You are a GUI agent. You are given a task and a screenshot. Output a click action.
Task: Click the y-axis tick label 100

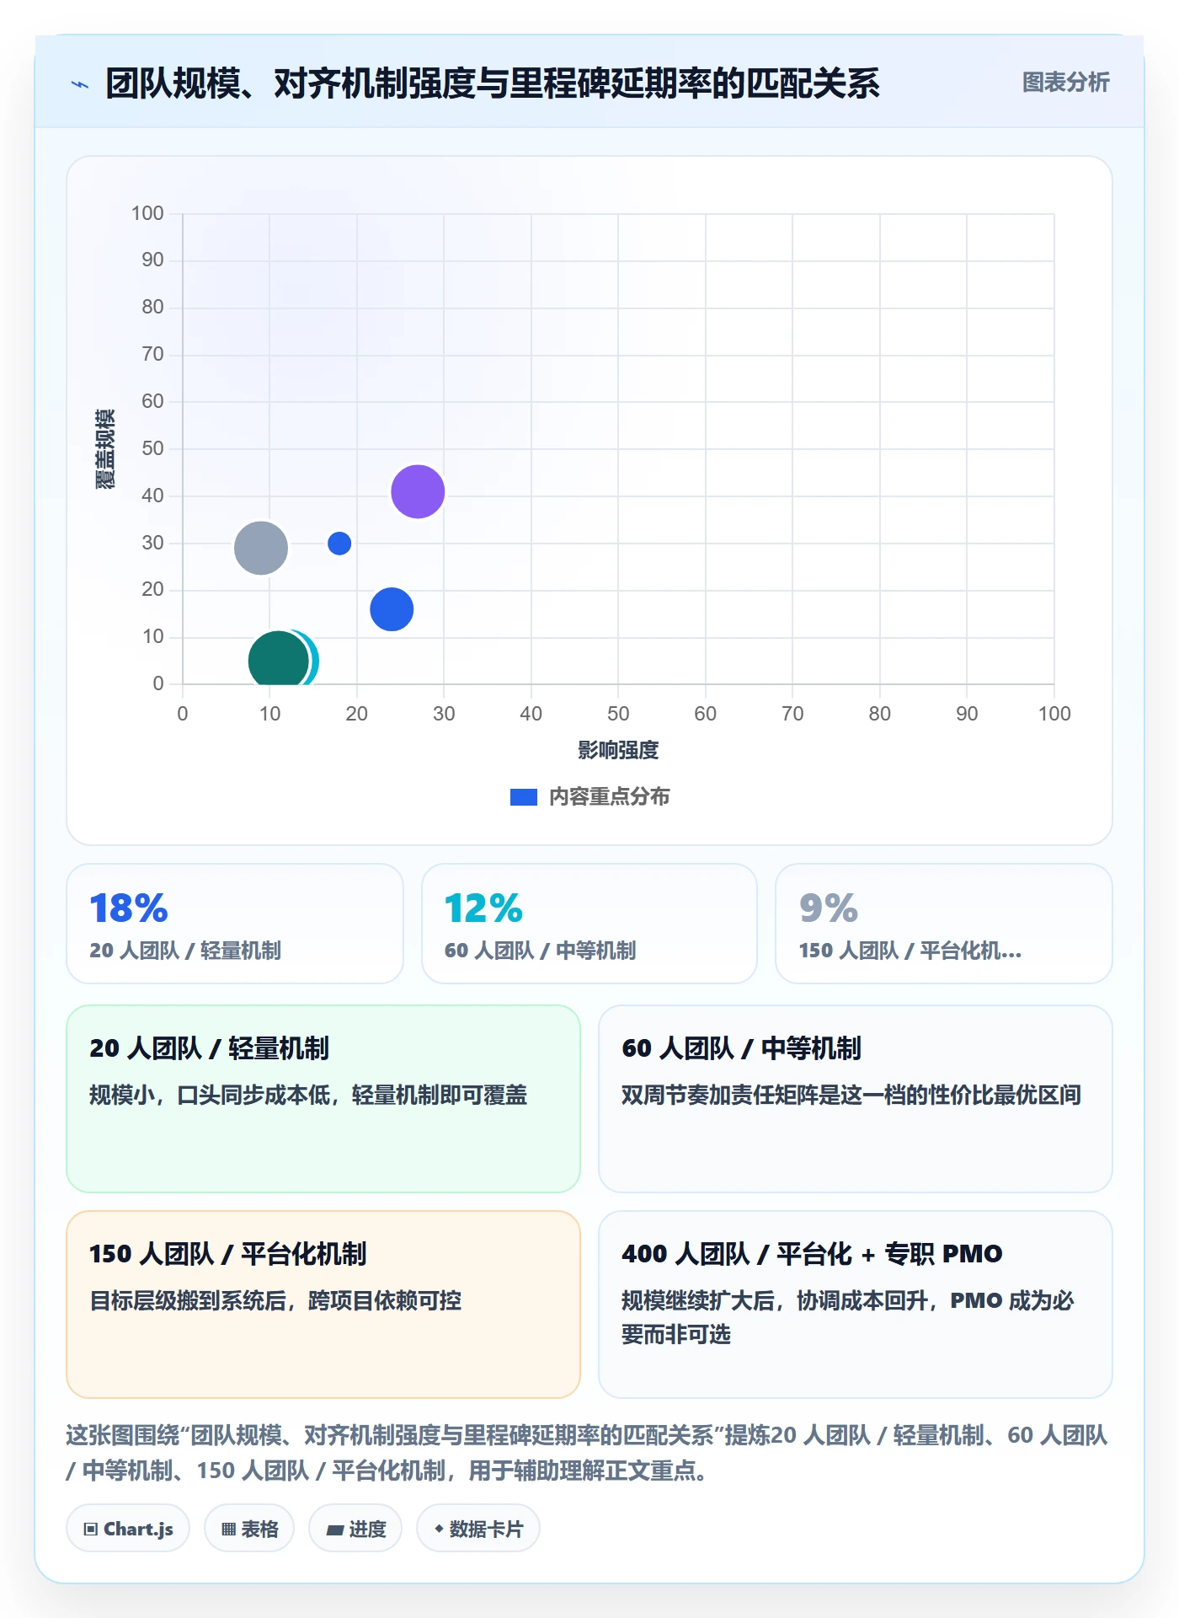pyautogui.click(x=147, y=213)
